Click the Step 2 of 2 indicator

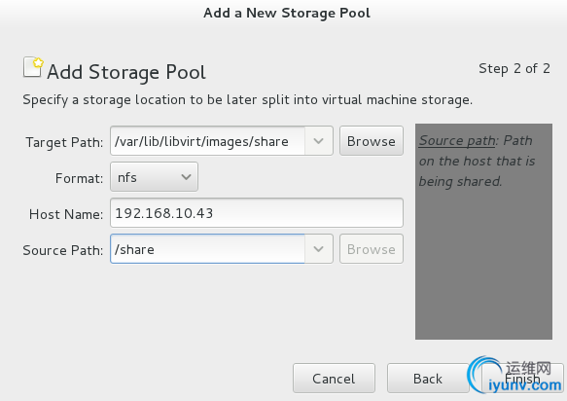pos(514,68)
